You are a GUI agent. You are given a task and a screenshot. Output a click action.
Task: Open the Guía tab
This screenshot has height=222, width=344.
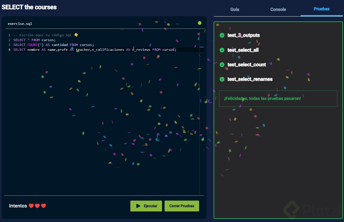[235, 9]
